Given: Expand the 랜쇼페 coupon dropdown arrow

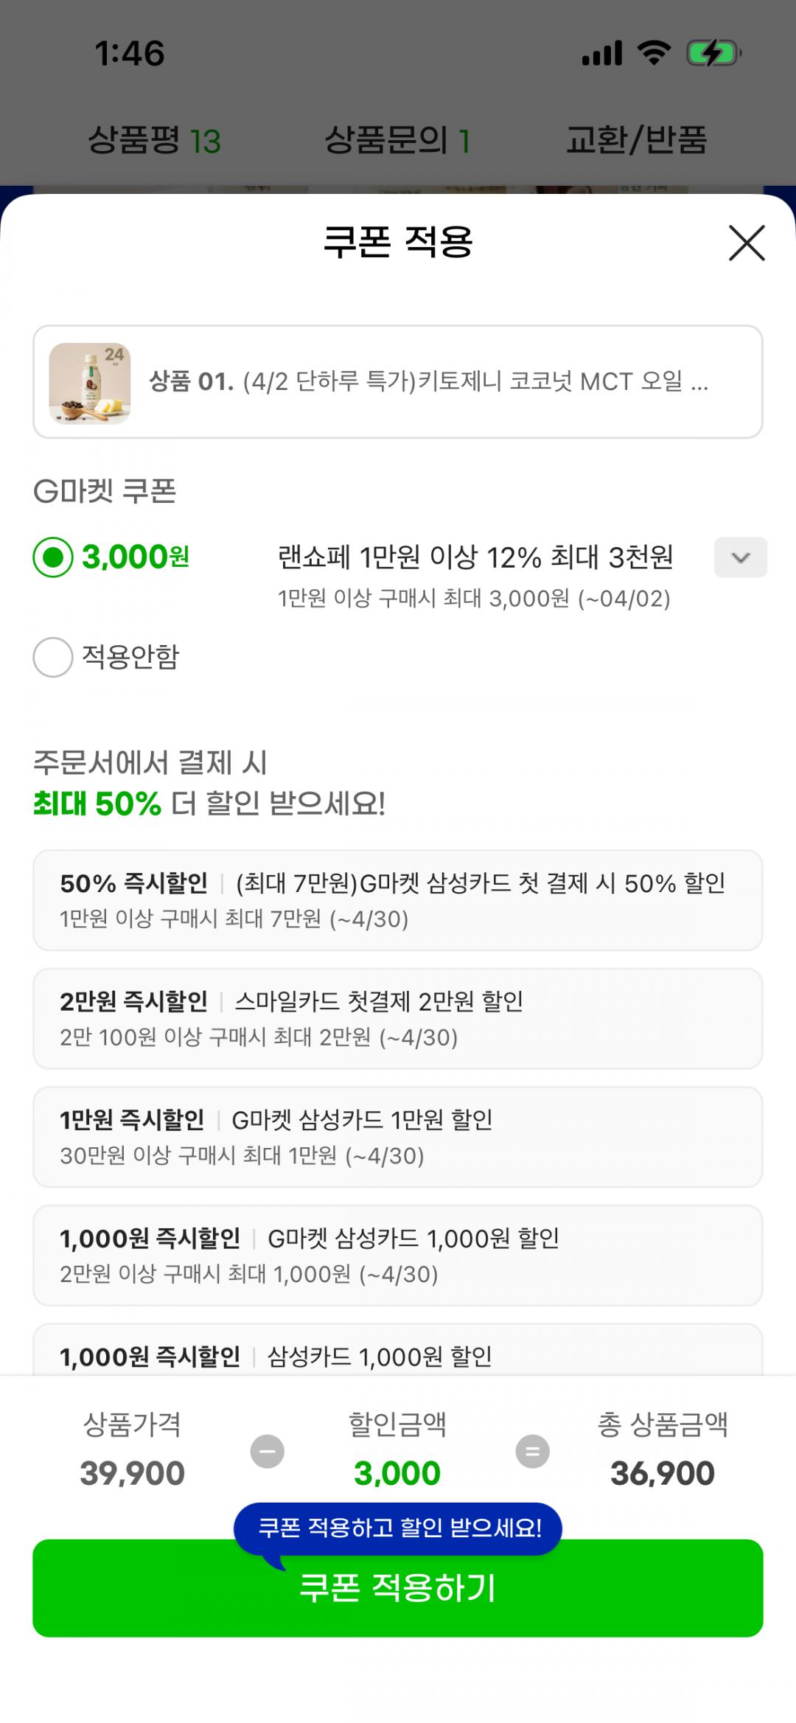Looking at the screenshot, I should (x=740, y=557).
